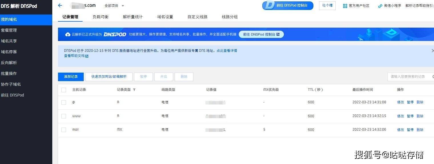This screenshot has width=434, height=164.
Task: Click timestamp 2022-03-23 14:32:15
Action: pyautogui.click(x=369, y=116)
